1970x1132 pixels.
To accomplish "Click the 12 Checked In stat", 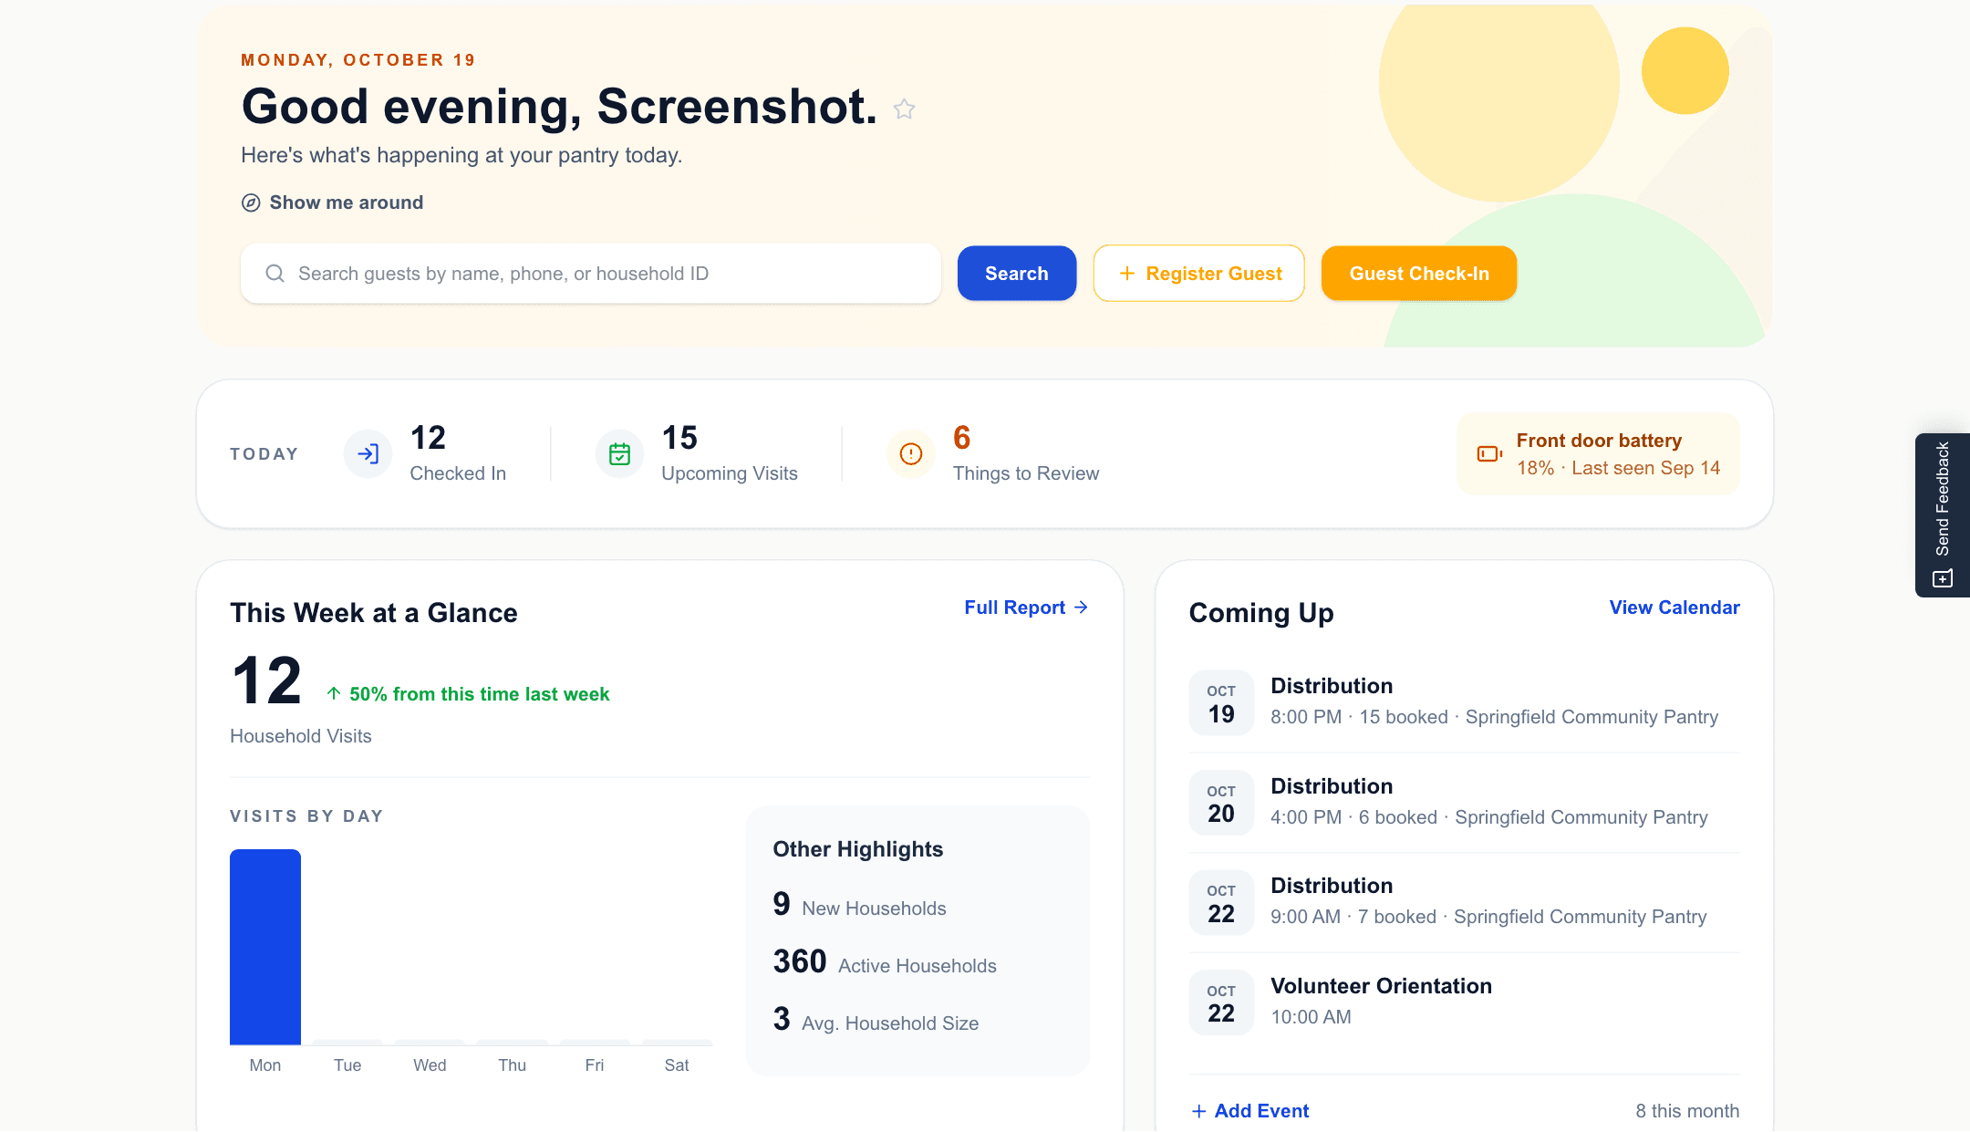I will [426, 453].
